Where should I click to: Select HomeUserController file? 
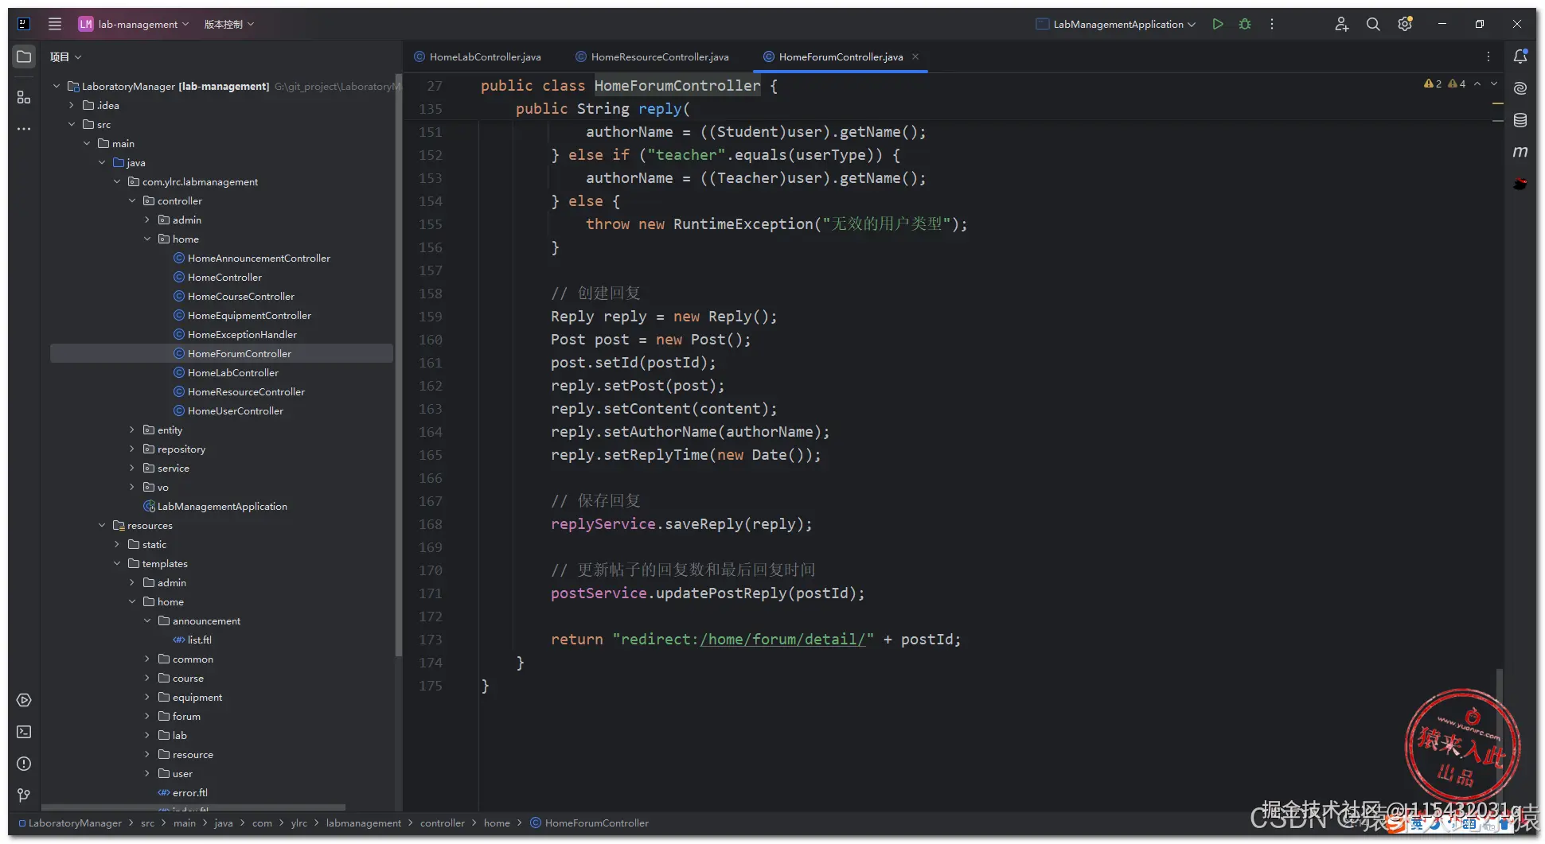point(235,410)
